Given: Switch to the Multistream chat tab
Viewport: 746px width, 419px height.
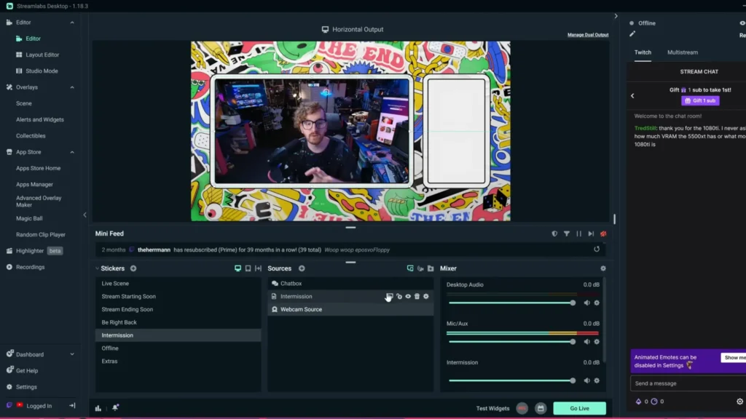Looking at the screenshot, I should pyautogui.click(x=682, y=52).
